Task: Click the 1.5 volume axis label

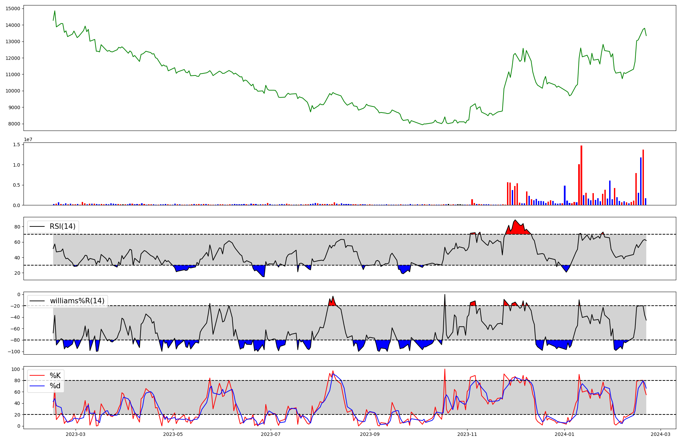Action: pyautogui.click(x=16, y=144)
